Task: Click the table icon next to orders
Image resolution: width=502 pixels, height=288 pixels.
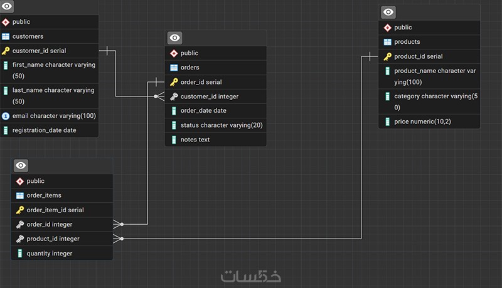Action: point(174,68)
